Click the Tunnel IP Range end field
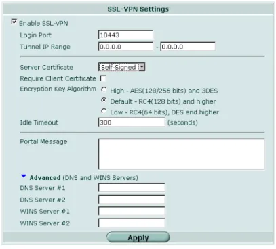276x249 pixels. [188, 47]
